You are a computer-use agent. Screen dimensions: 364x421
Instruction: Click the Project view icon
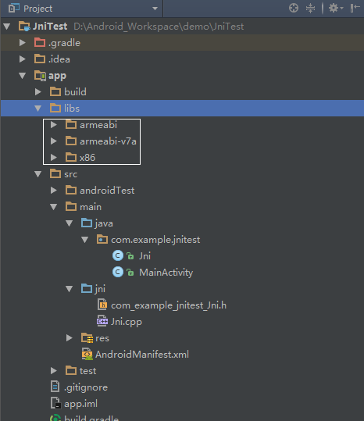tap(14, 9)
